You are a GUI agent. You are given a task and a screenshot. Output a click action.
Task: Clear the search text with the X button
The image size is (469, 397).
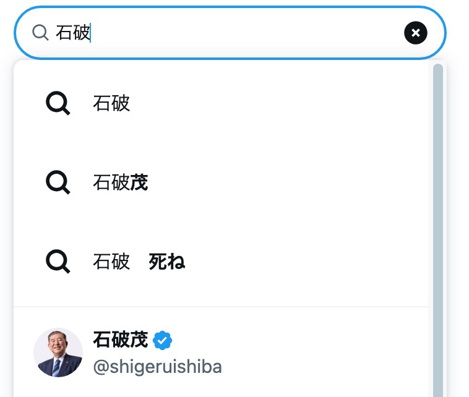(x=415, y=33)
